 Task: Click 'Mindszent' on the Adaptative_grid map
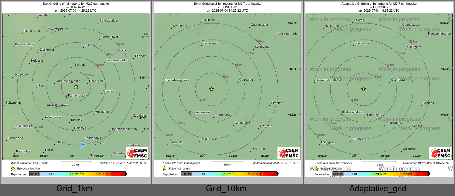[x=410, y=149]
